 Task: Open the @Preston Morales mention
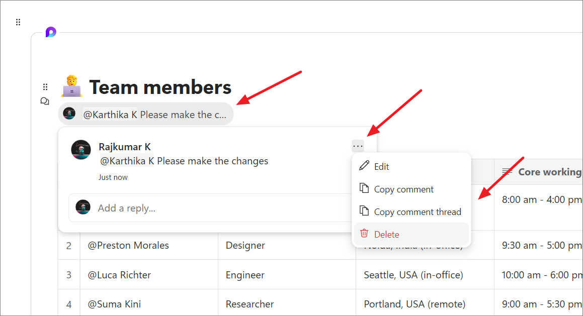pos(128,246)
